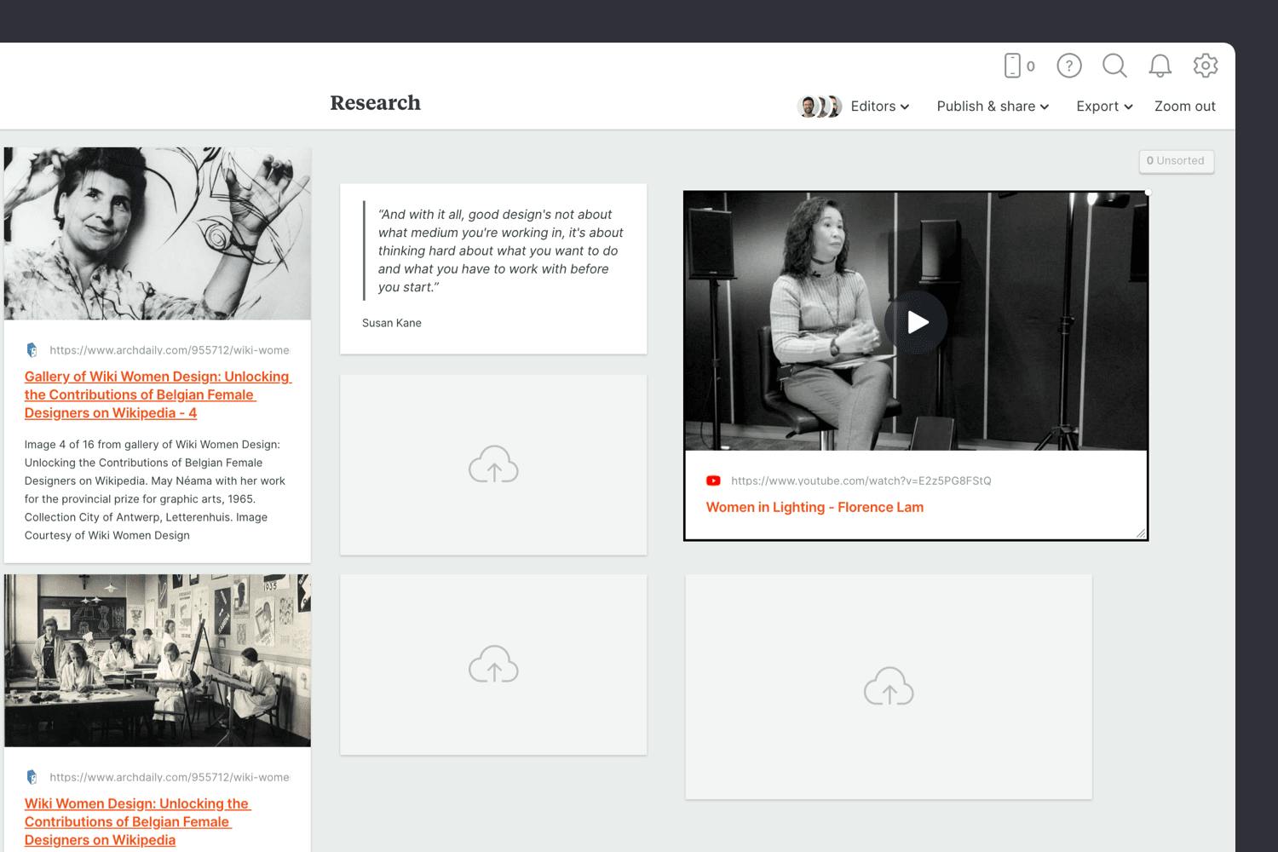Image resolution: width=1278 pixels, height=852 pixels.
Task: Expand the Export menu
Action: point(1104,106)
